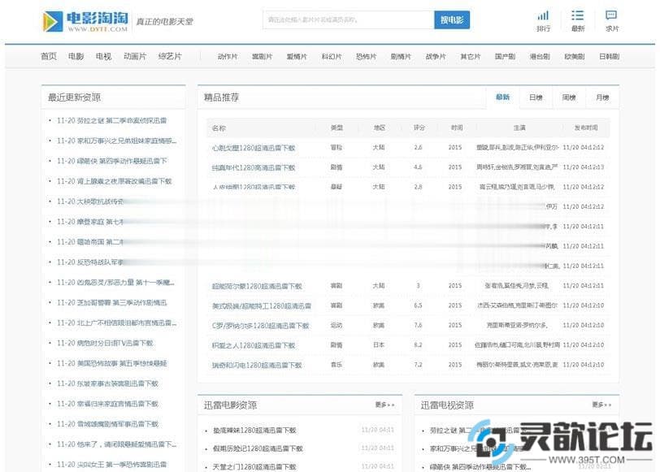The image size is (660, 472).
Task: Open the 欧美剧 category link
Action: (x=575, y=56)
